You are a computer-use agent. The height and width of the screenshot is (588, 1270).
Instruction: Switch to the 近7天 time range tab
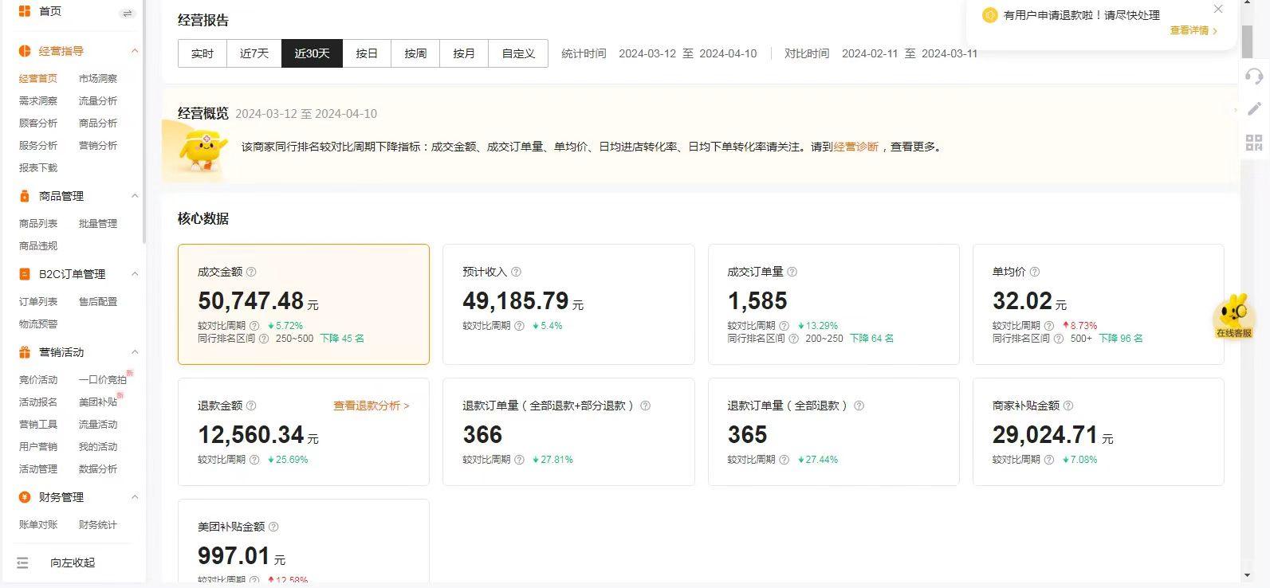pos(254,53)
